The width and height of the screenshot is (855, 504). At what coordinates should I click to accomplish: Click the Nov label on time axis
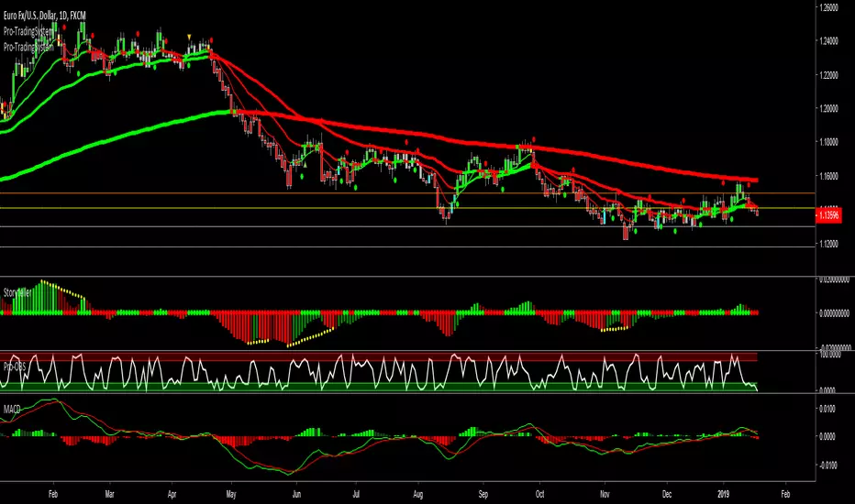click(605, 494)
